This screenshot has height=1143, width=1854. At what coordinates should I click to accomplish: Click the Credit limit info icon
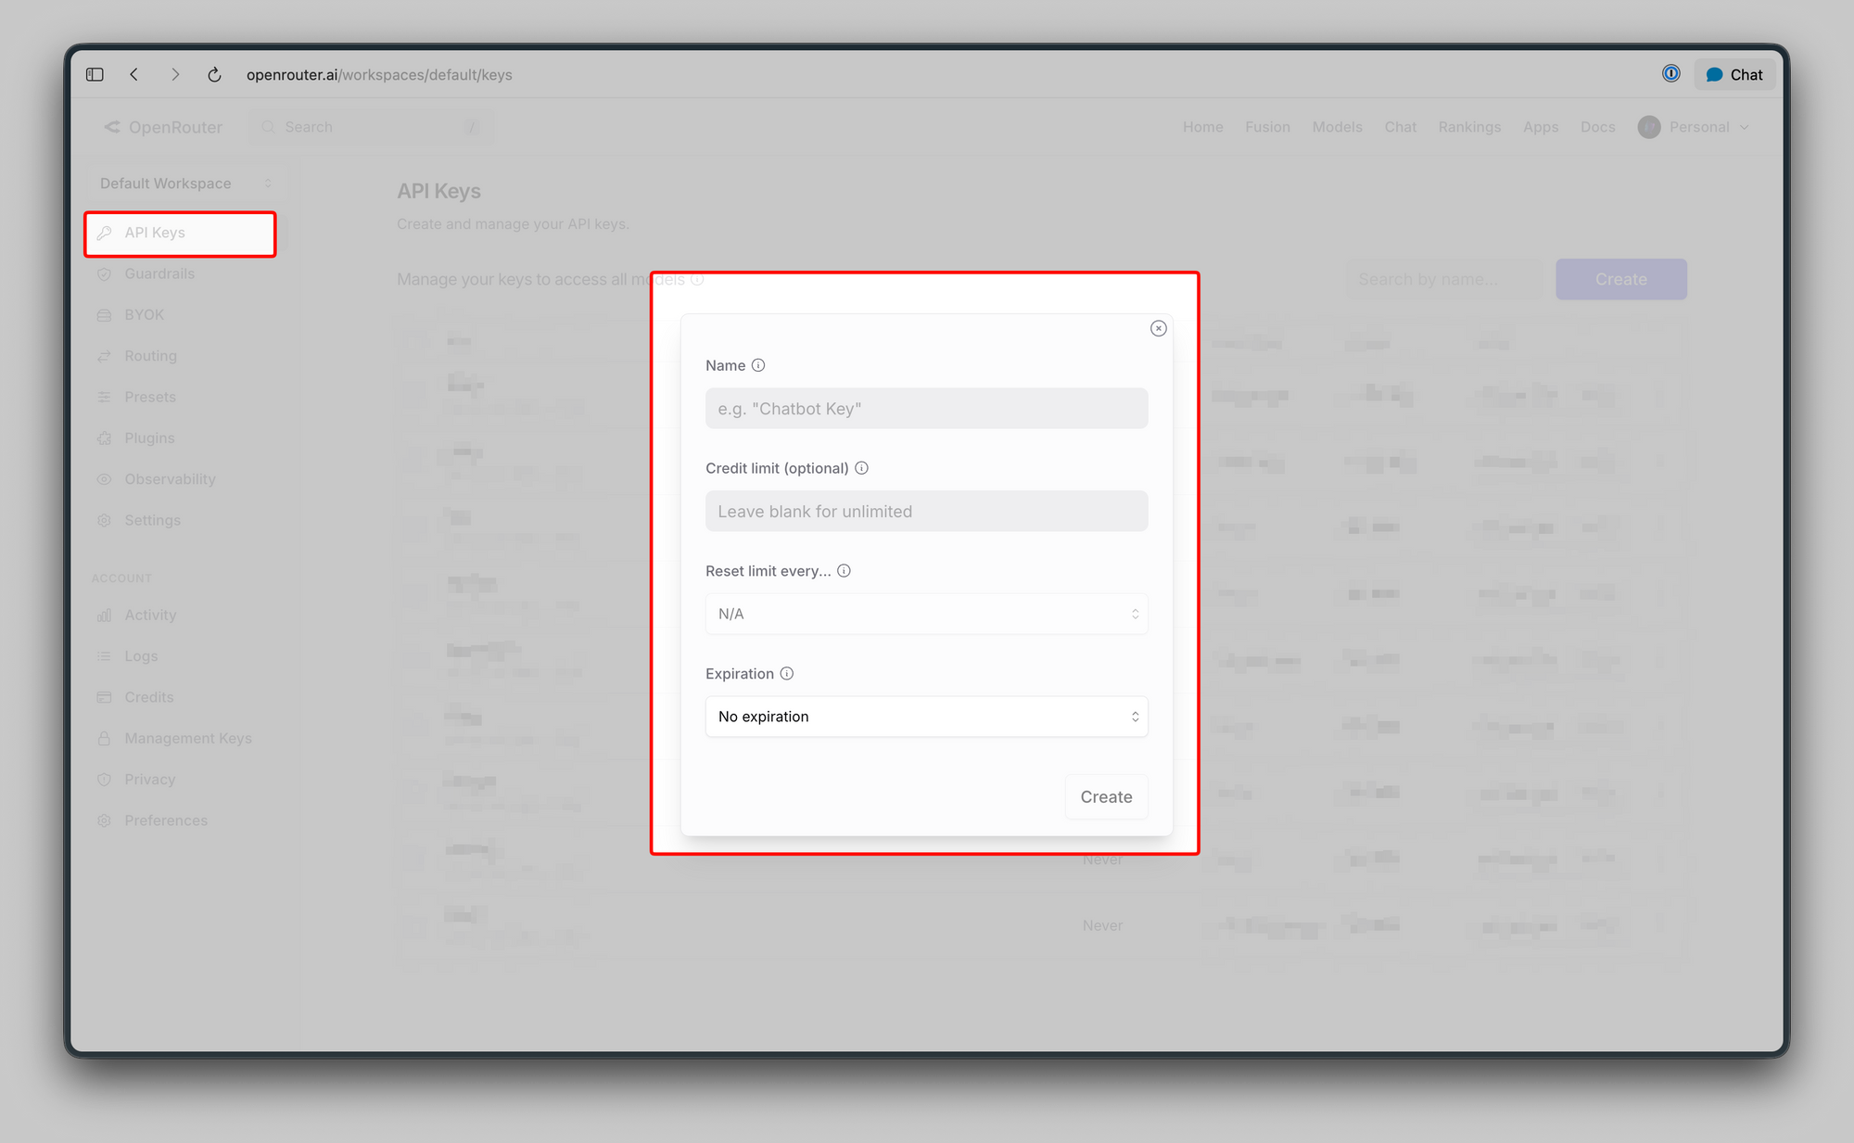pos(861,468)
